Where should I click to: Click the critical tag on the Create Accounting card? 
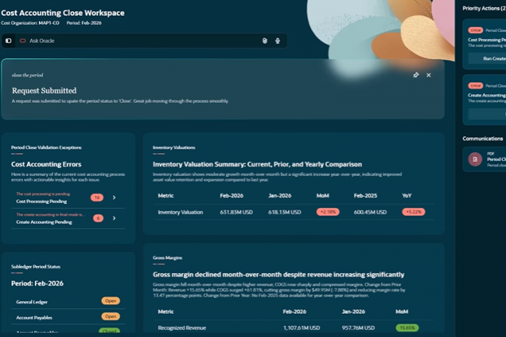(x=476, y=86)
